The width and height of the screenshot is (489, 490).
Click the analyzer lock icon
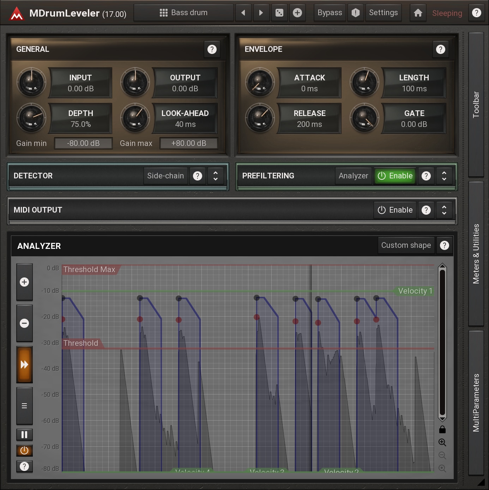(442, 429)
